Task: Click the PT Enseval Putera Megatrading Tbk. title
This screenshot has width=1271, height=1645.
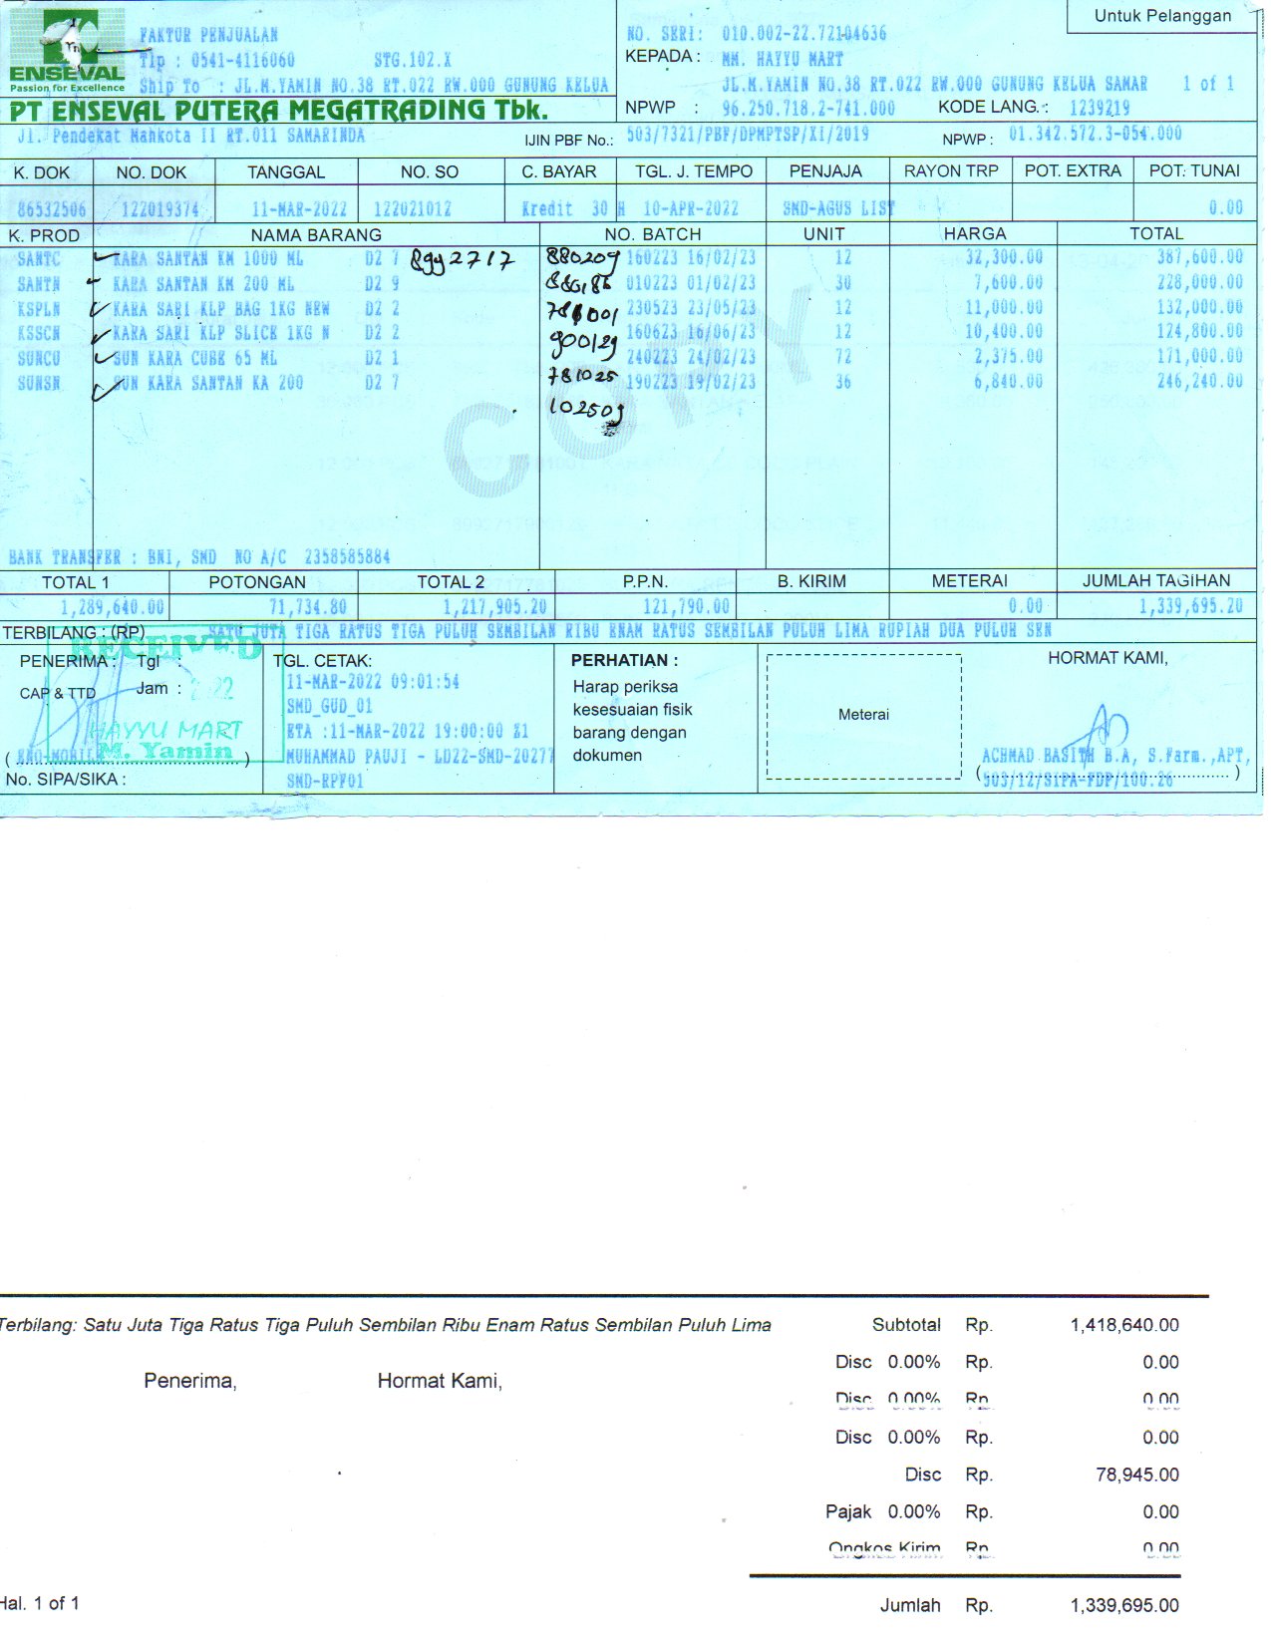Action: pyautogui.click(x=279, y=110)
